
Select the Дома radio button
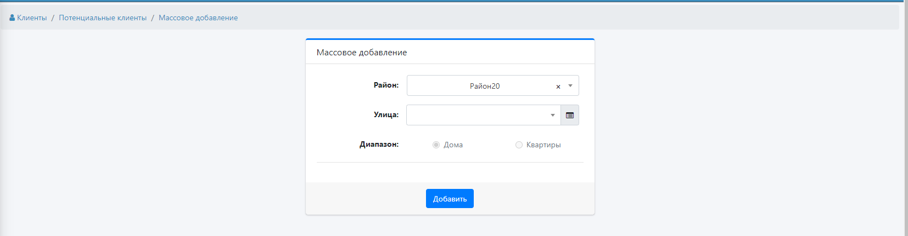click(436, 145)
